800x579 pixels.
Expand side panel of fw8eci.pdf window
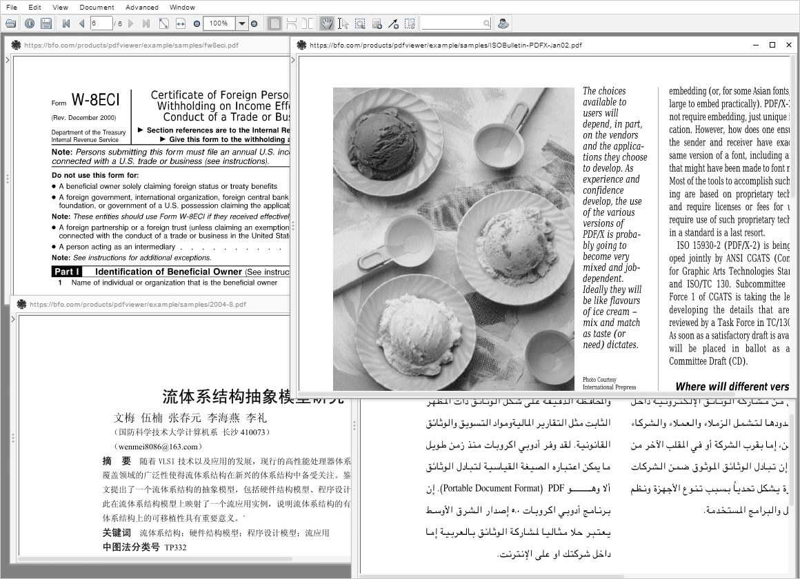(x=7, y=60)
